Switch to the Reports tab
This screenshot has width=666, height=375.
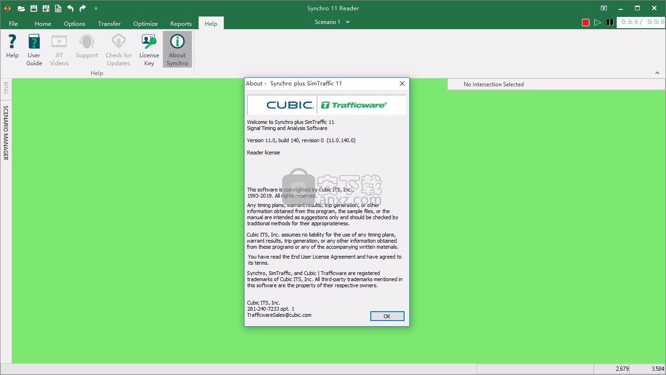pyautogui.click(x=181, y=23)
